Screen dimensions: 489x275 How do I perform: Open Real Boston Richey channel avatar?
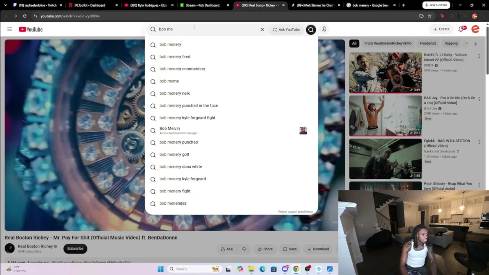10,248
